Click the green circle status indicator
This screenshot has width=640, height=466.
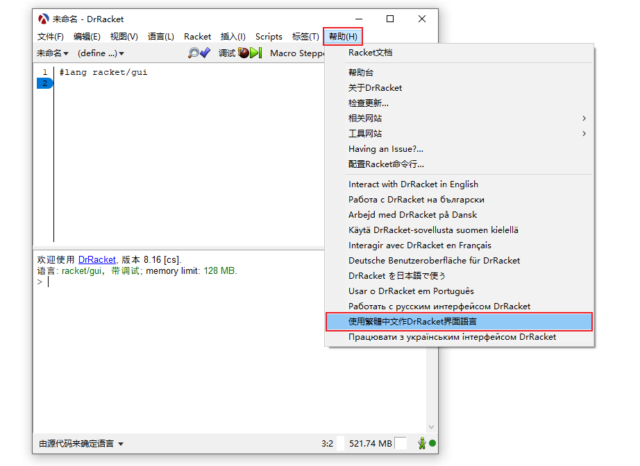(x=432, y=443)
